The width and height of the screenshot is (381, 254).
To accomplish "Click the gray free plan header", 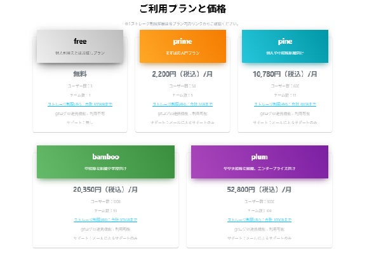I will [80, 46].
